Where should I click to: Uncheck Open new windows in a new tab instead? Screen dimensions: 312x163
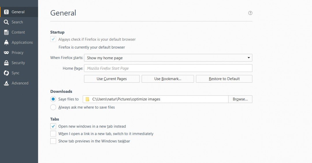coord(53,126)
